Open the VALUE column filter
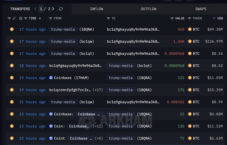The height and width of the screenshot is (145, 227). tap(172, 18)
